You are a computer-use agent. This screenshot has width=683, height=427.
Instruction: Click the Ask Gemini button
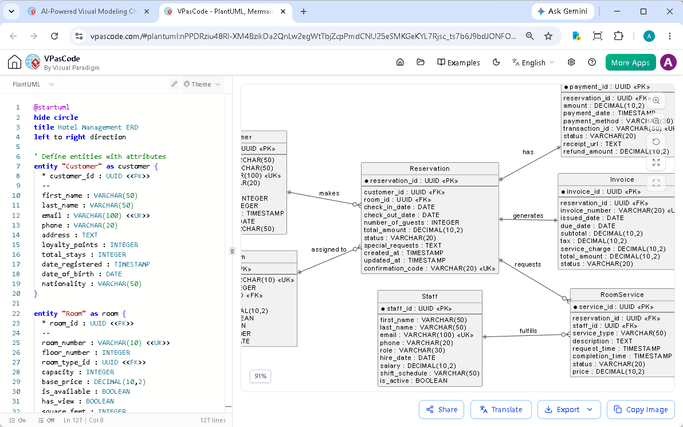click(562, 12)
